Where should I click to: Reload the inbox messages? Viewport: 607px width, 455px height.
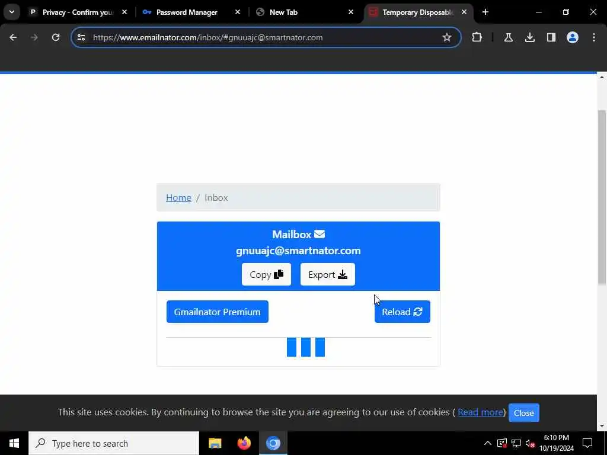click(402, 312)
